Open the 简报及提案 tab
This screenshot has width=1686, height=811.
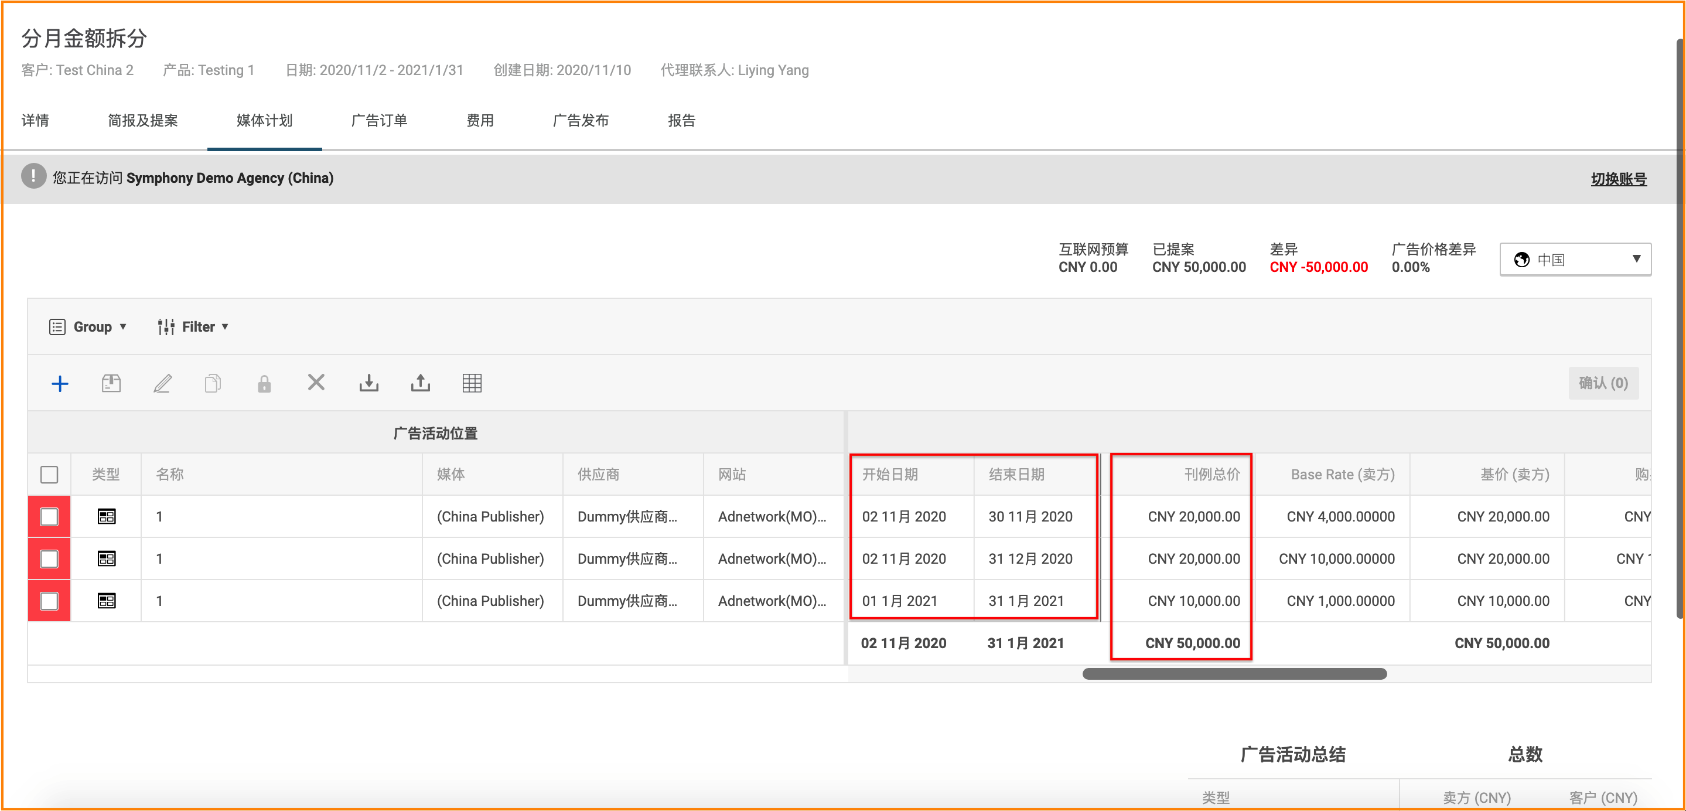click(143, 121)
